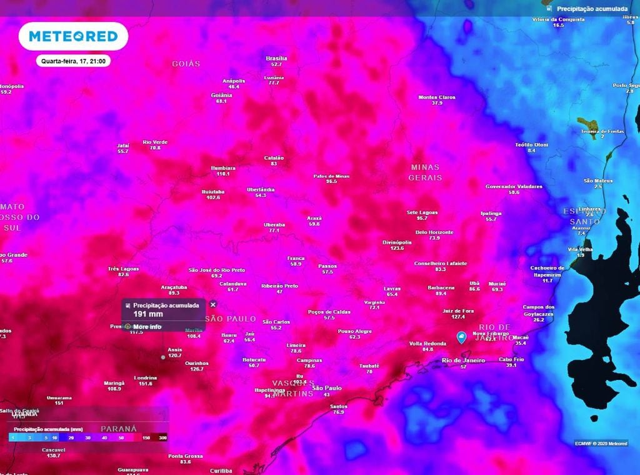Open More info in the precipitation popup
Viewport: 640px width, 475px height.
pos(147,326)
